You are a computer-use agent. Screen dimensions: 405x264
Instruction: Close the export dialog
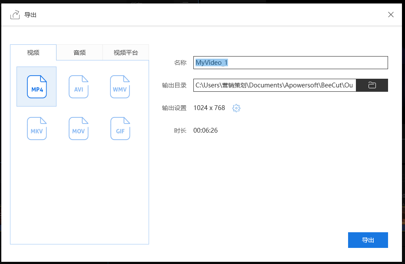390,14
